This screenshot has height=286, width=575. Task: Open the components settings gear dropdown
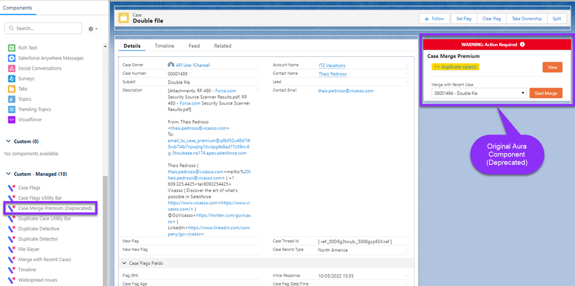tap(93, 28)
